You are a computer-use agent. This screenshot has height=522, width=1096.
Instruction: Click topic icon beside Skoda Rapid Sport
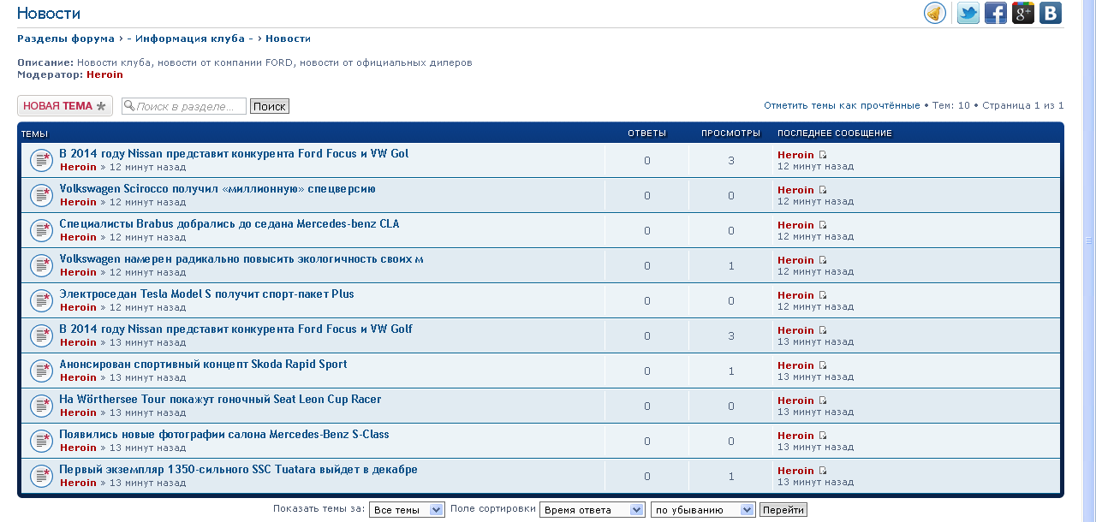click(x=41, y=371)
